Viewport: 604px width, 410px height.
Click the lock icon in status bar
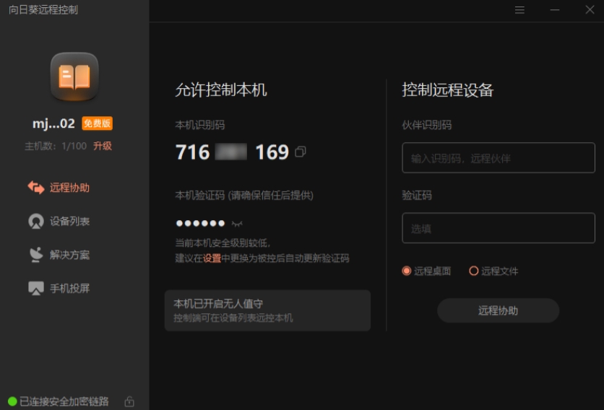[129, 401]
